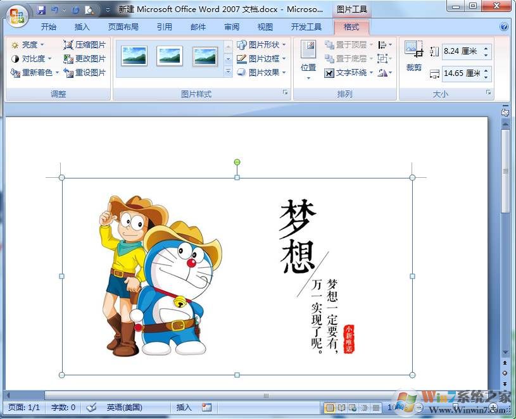This screenshot has width=516, height=419.
Task: Undo the last action in quick access toolbar
Action: click(54, 10)
